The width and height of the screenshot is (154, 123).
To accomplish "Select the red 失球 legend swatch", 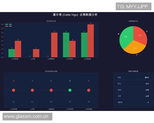I will coord(7,26).
